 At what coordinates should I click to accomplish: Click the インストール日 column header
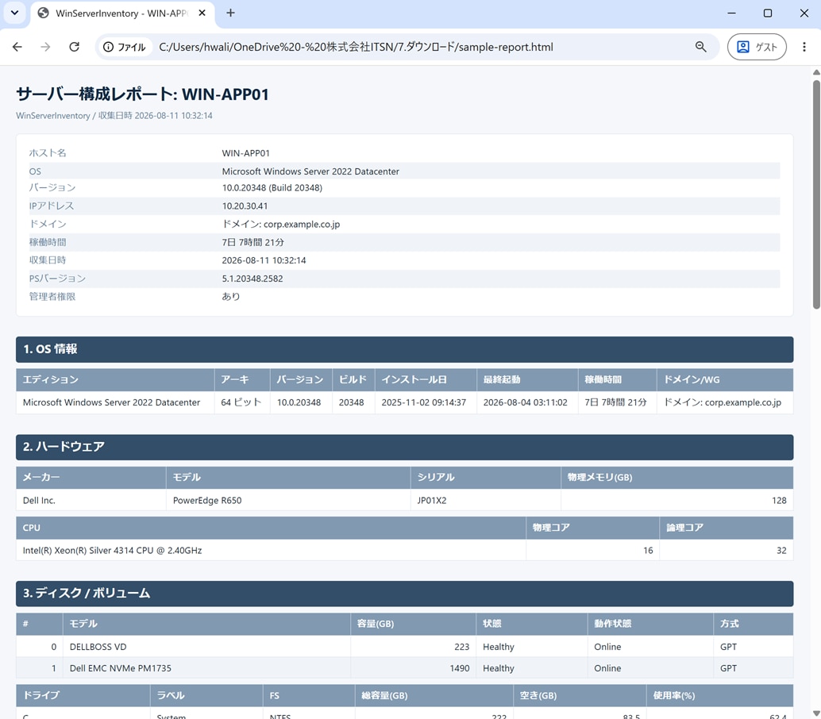(x=426, y=380)
